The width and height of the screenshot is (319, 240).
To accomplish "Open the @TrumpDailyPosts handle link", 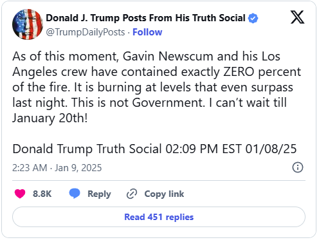I will point(86,32).
